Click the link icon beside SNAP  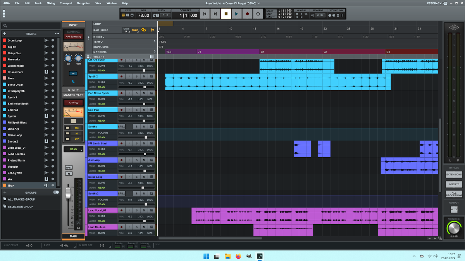click(143, 30)
